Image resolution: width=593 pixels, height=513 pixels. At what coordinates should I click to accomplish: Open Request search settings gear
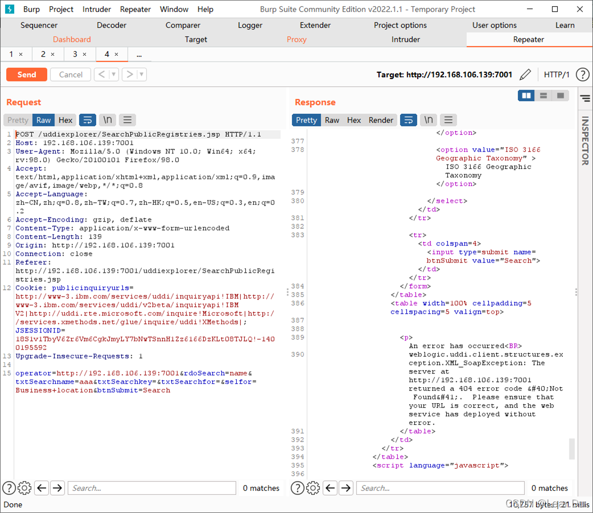pyautogui.click(x=24, y=488)
